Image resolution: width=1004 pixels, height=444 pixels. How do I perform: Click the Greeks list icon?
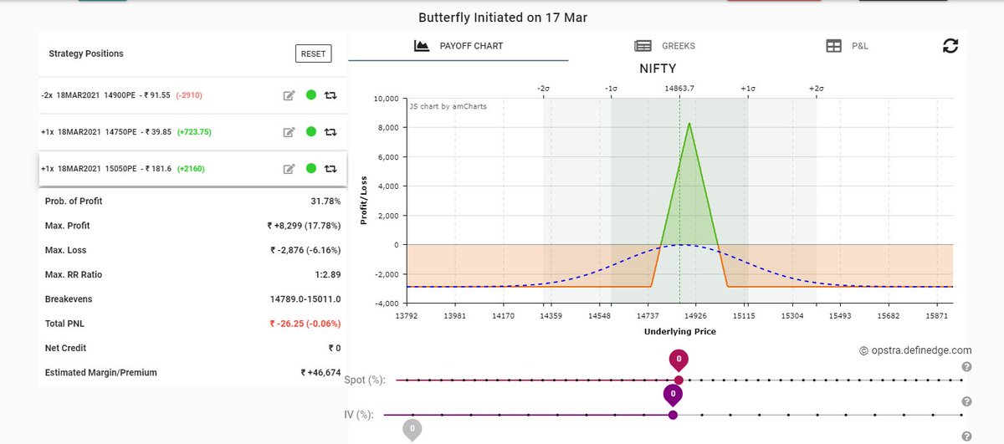[x=643, y=46]
